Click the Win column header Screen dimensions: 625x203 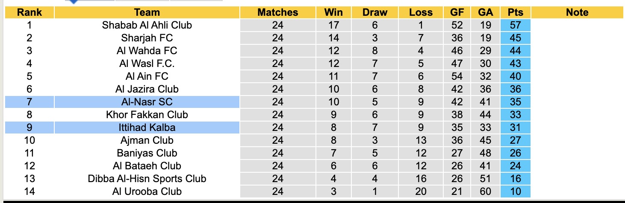click(x=333, y=12)
